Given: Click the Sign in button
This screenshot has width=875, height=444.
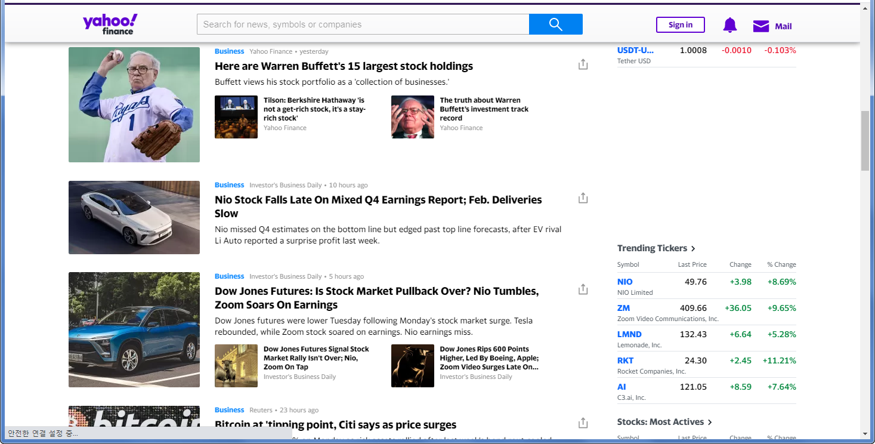Looking at the screenshot, I should point(681,24).
